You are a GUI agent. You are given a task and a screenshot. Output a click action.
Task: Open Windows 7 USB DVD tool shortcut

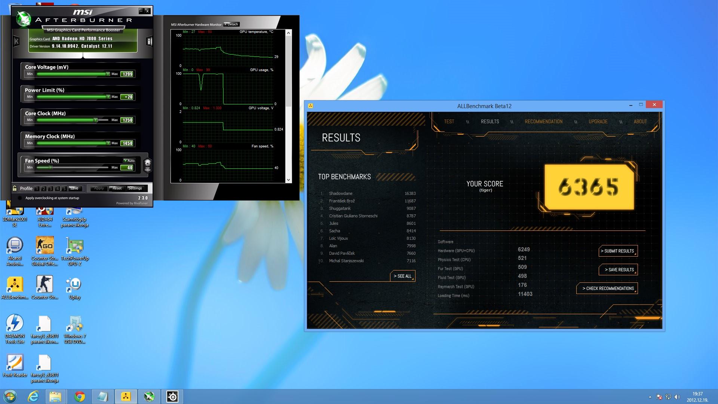click(x=74, y=329)
